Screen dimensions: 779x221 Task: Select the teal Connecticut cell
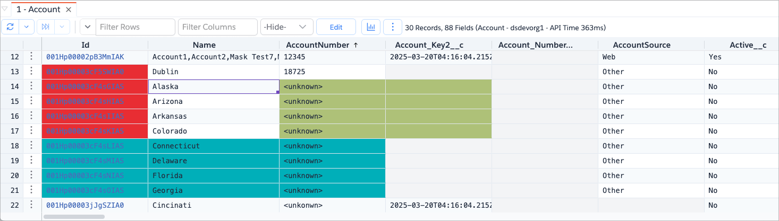pyautogui.click(x=213, y=146)
